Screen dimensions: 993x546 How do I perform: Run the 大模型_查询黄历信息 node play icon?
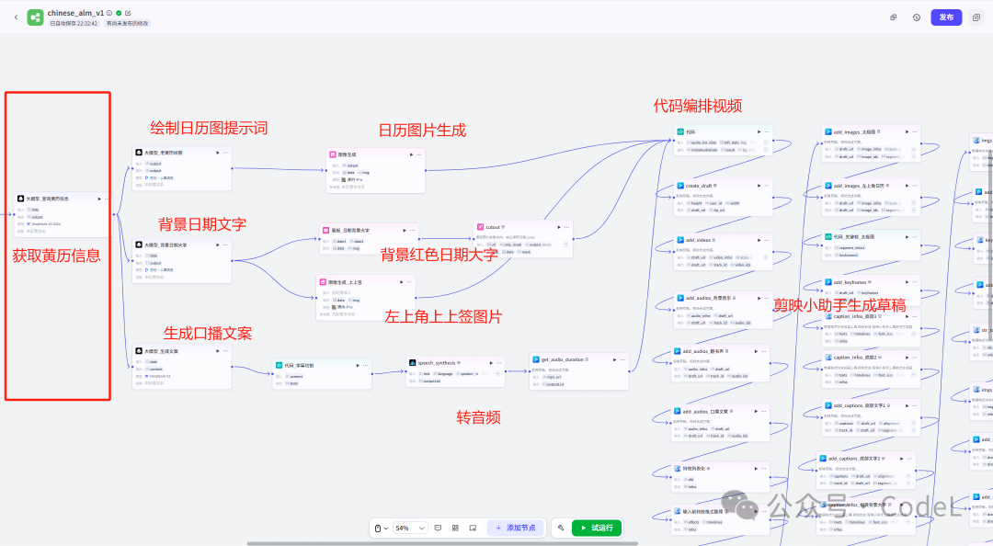click(99, 199)
